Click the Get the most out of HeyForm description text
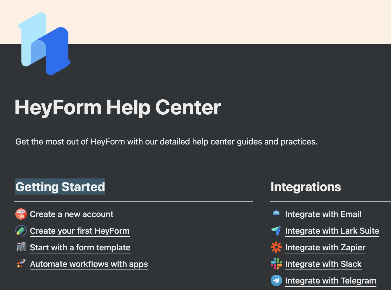Screen dimensions: 391x290 pyautogui.click(x=166, y=142)
